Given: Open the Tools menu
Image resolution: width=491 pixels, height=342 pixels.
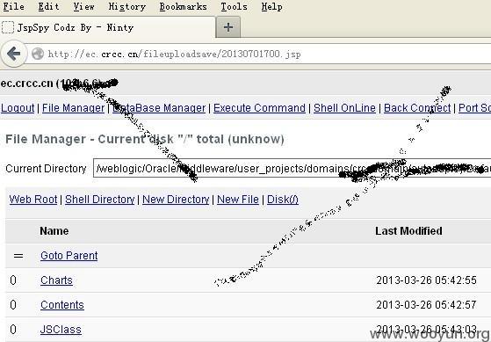Looking at the screenshot, I should pyautogui.click(x=234, y=6).
